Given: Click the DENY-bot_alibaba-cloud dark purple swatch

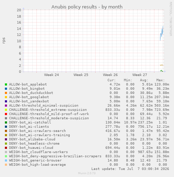Looking at the screenshot, I should (6, 139).
